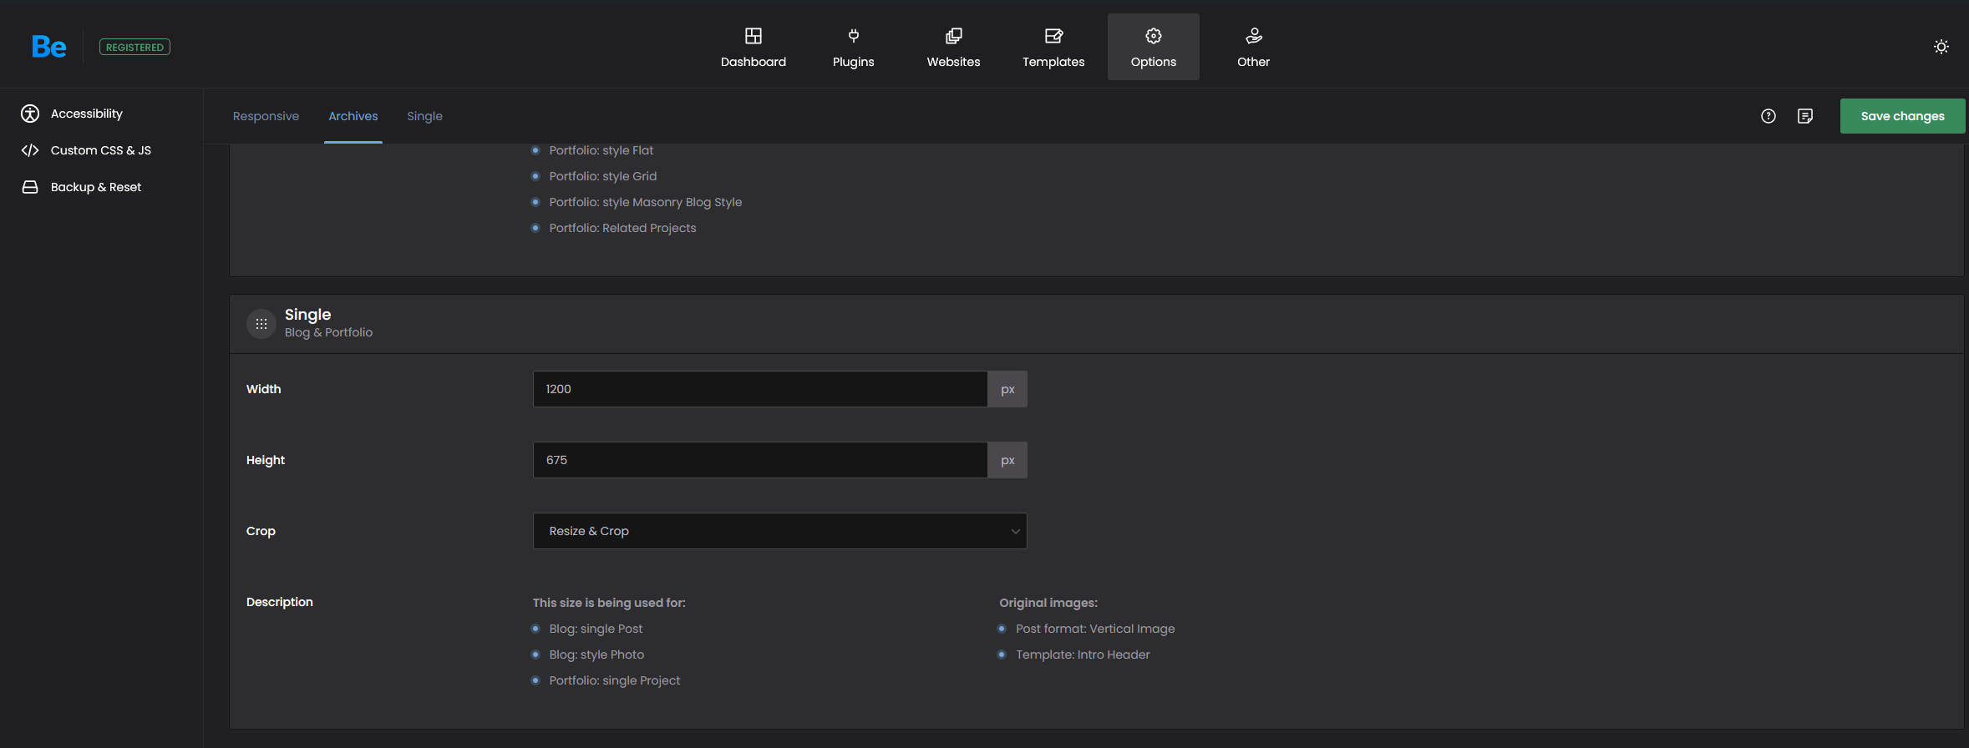
Task: Open the Dashboard section
Action: (754, 47)
